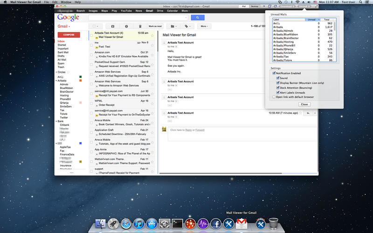Expand the Circles section in sidebar
Viewport: 373px width, 233px height.
56,72
